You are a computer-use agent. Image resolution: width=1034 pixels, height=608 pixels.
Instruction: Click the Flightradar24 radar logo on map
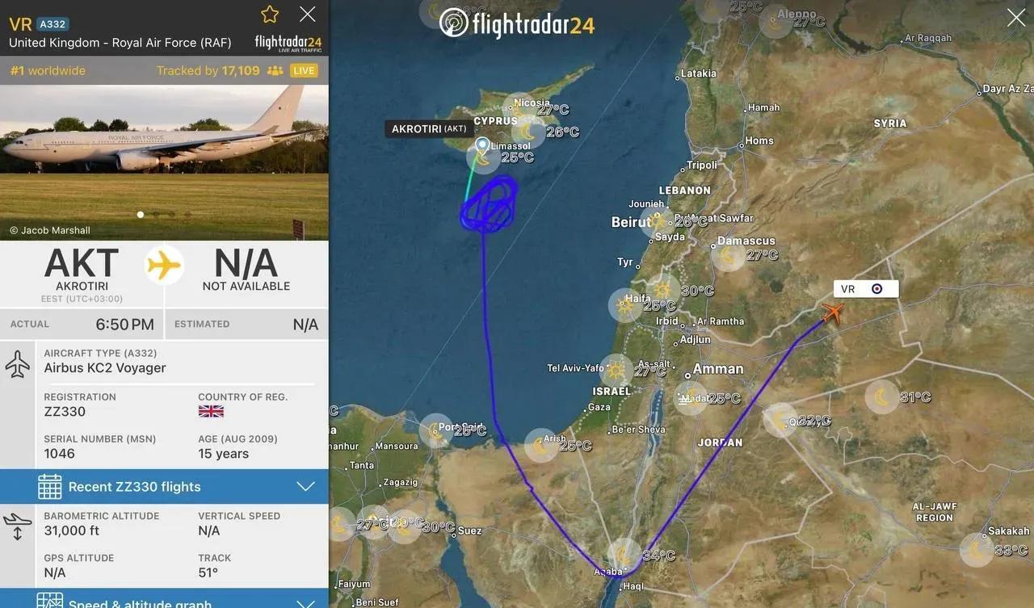point(454,23)
